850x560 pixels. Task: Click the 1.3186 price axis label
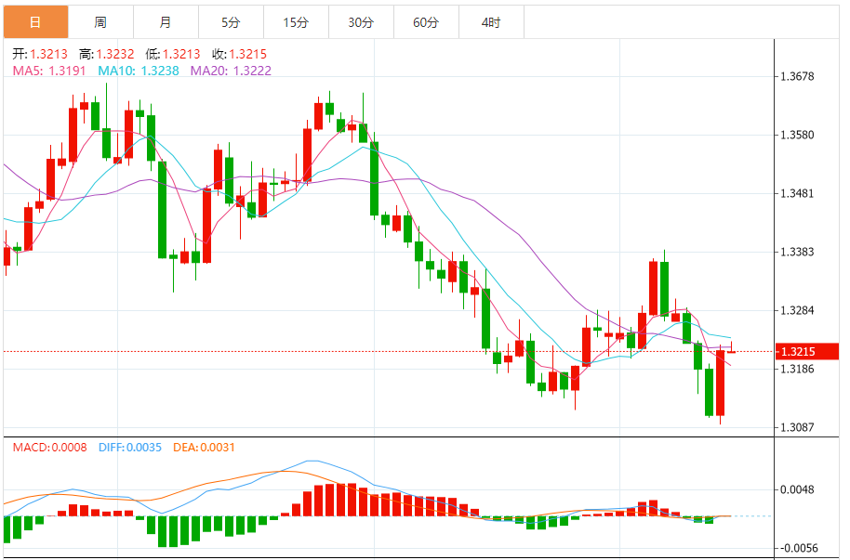coord(797,369)
